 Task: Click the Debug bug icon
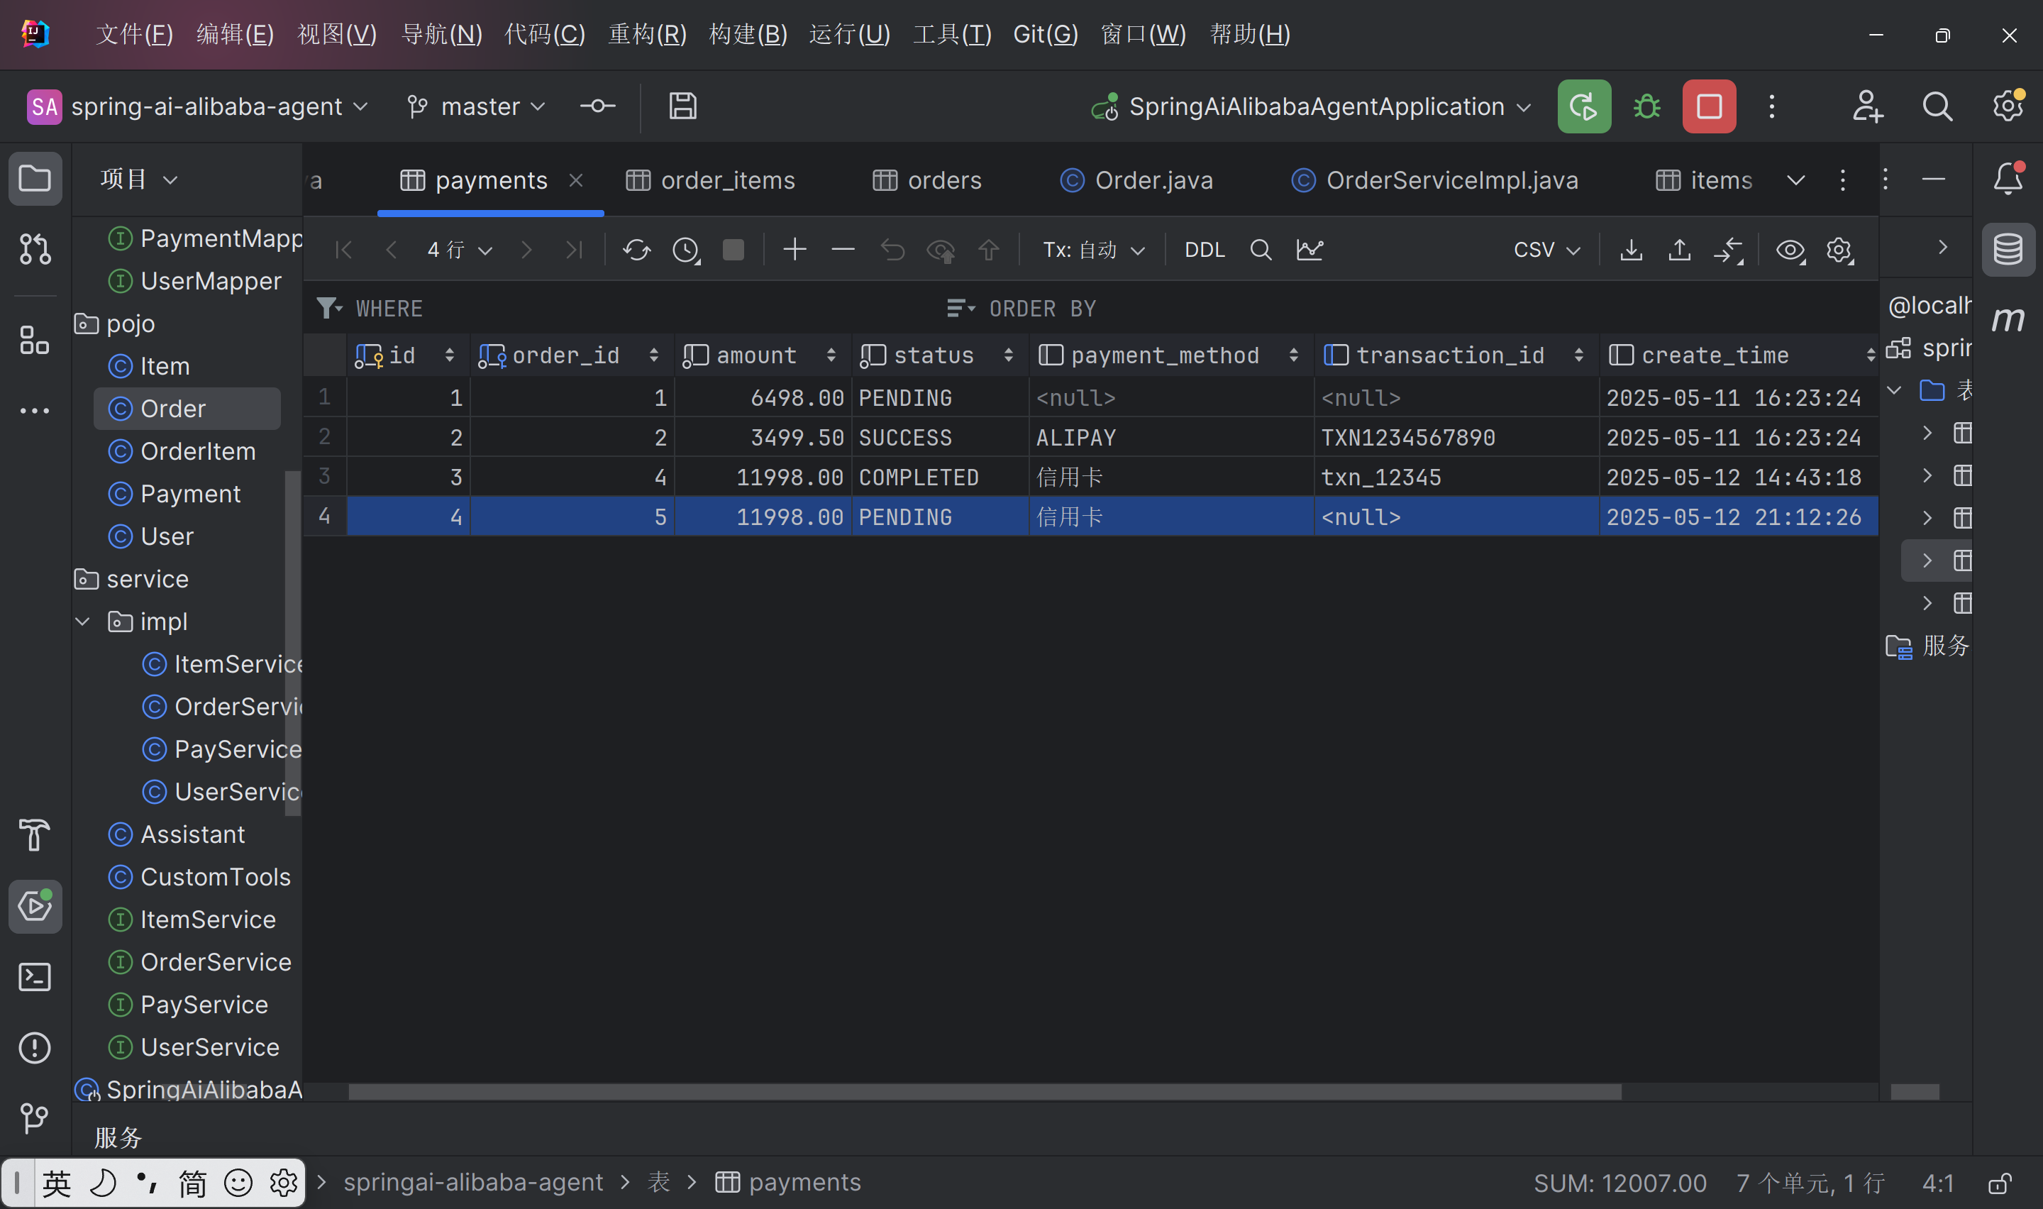[1646, 106]
